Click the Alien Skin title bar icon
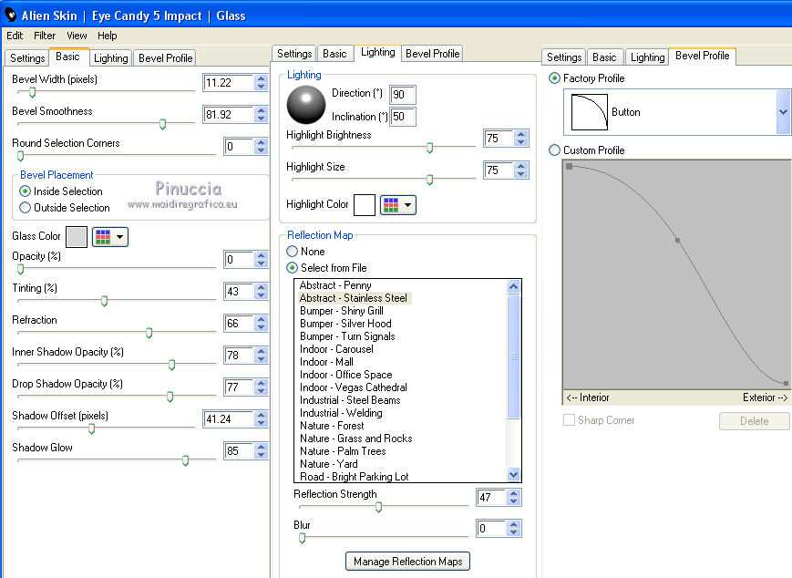Image resolution: width=792 pixels, height=578 pixels. tap(11, 15)
